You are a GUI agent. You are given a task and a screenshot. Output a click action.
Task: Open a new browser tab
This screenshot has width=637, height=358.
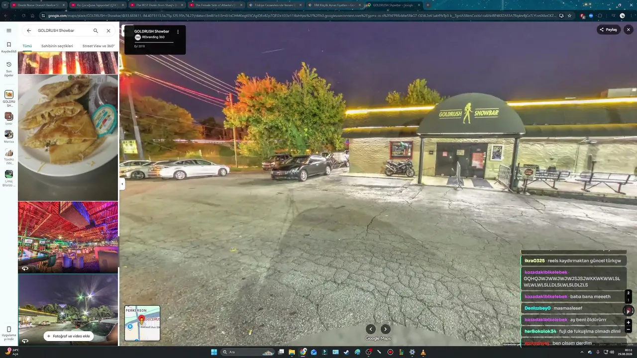click(x=427, y=5)
